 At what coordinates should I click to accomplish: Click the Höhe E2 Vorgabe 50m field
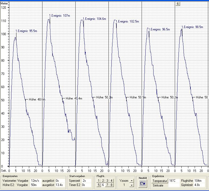[x=36, y=185]
